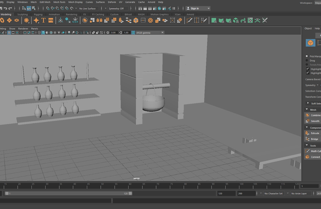Toggle the wireframe cube viewport icon

click(x=39, y=33)
